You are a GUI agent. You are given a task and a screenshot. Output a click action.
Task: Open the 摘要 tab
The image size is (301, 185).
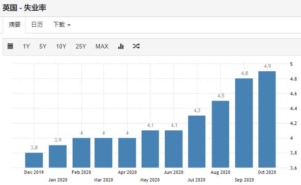(14, 25)
